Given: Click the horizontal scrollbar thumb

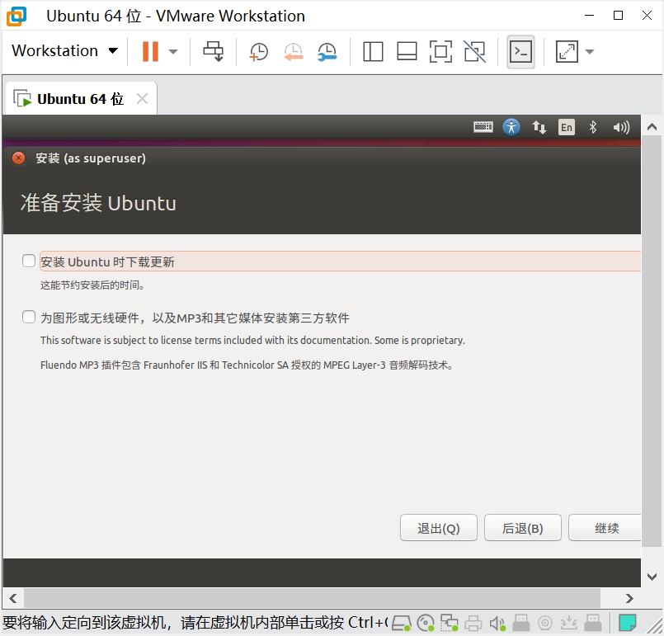Looking at the screenshot, I should (312, 598).
